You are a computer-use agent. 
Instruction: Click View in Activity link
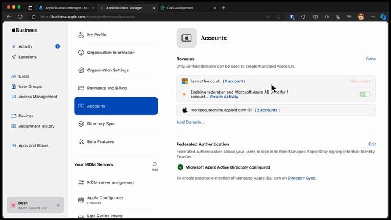[x=224, y=97]
